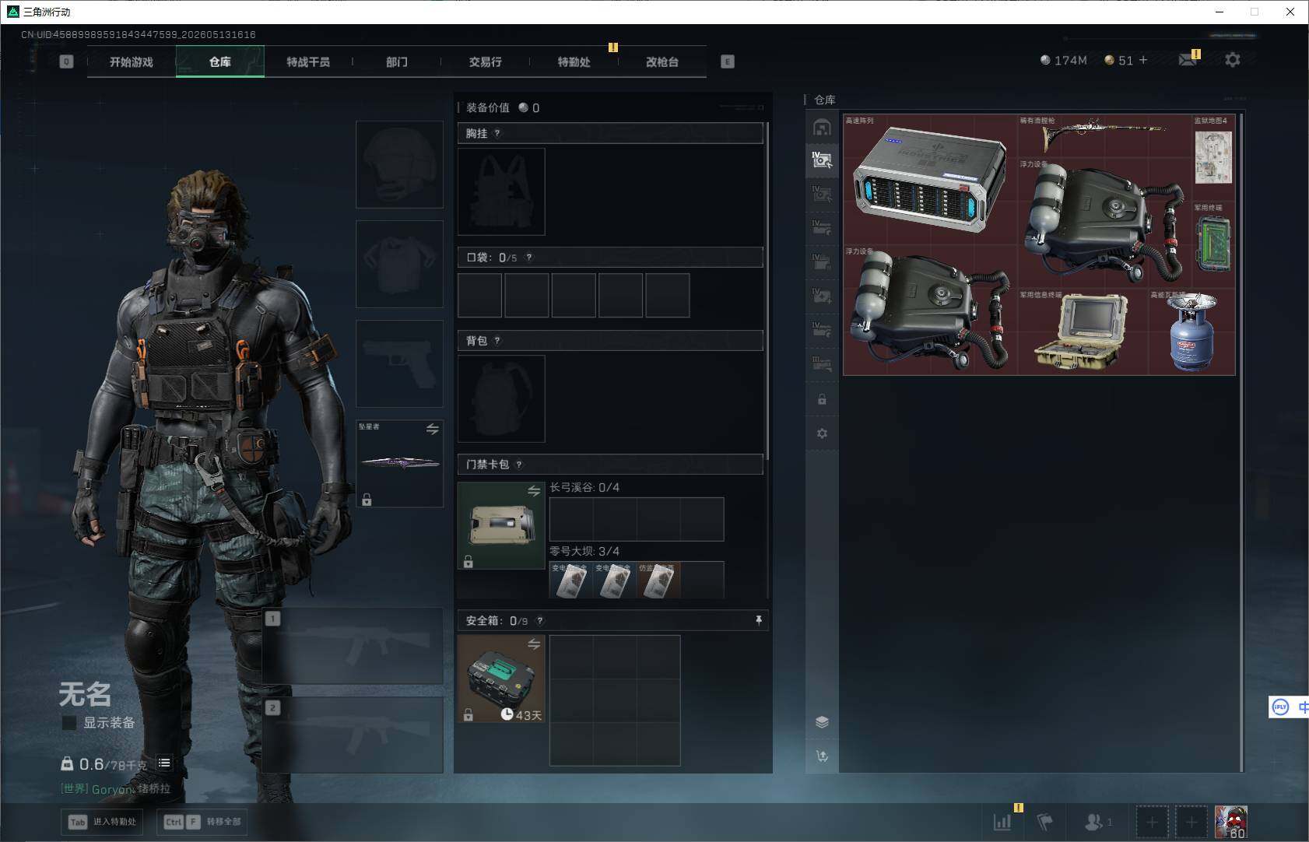Click the first add teammate plus slot
The height and width of the screenshot is (842, 1309).
(1153, 822)
